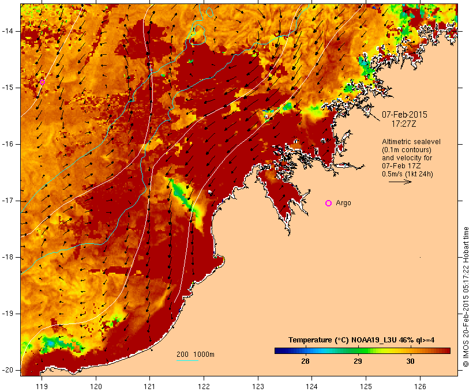Click the '28' label on temperature scale
Image resolution: width=473 pixels, height=392 pixels.
coord(305,361)
